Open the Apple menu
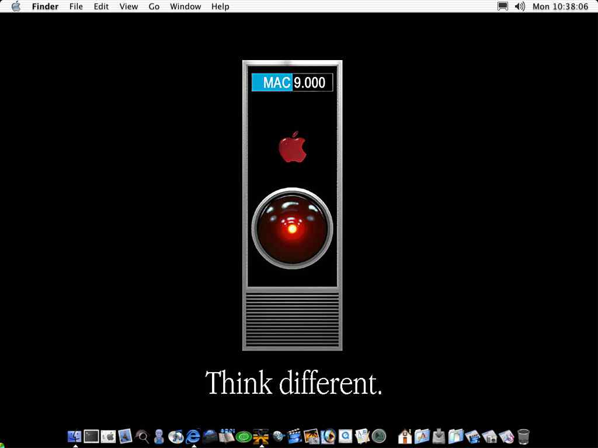The height and width of the screenshot is (448, 598). pos(16,6)
